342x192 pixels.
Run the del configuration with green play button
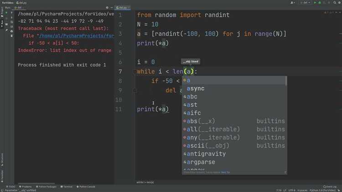click(x=315, y=3)
